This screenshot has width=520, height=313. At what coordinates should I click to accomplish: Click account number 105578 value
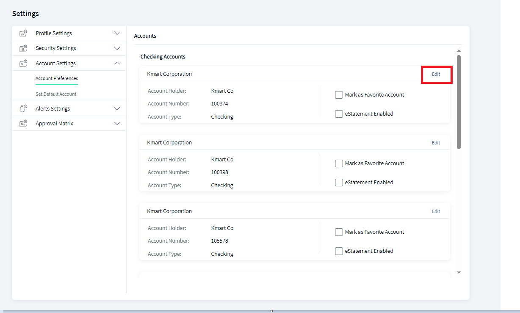[219, 241]
